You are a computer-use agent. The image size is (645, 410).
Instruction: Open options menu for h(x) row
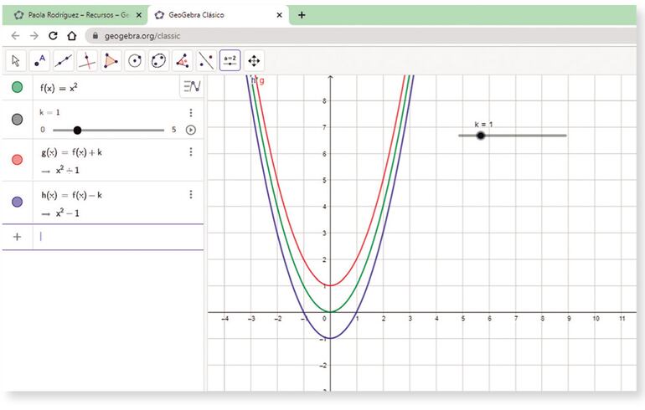tap(191, 194)
